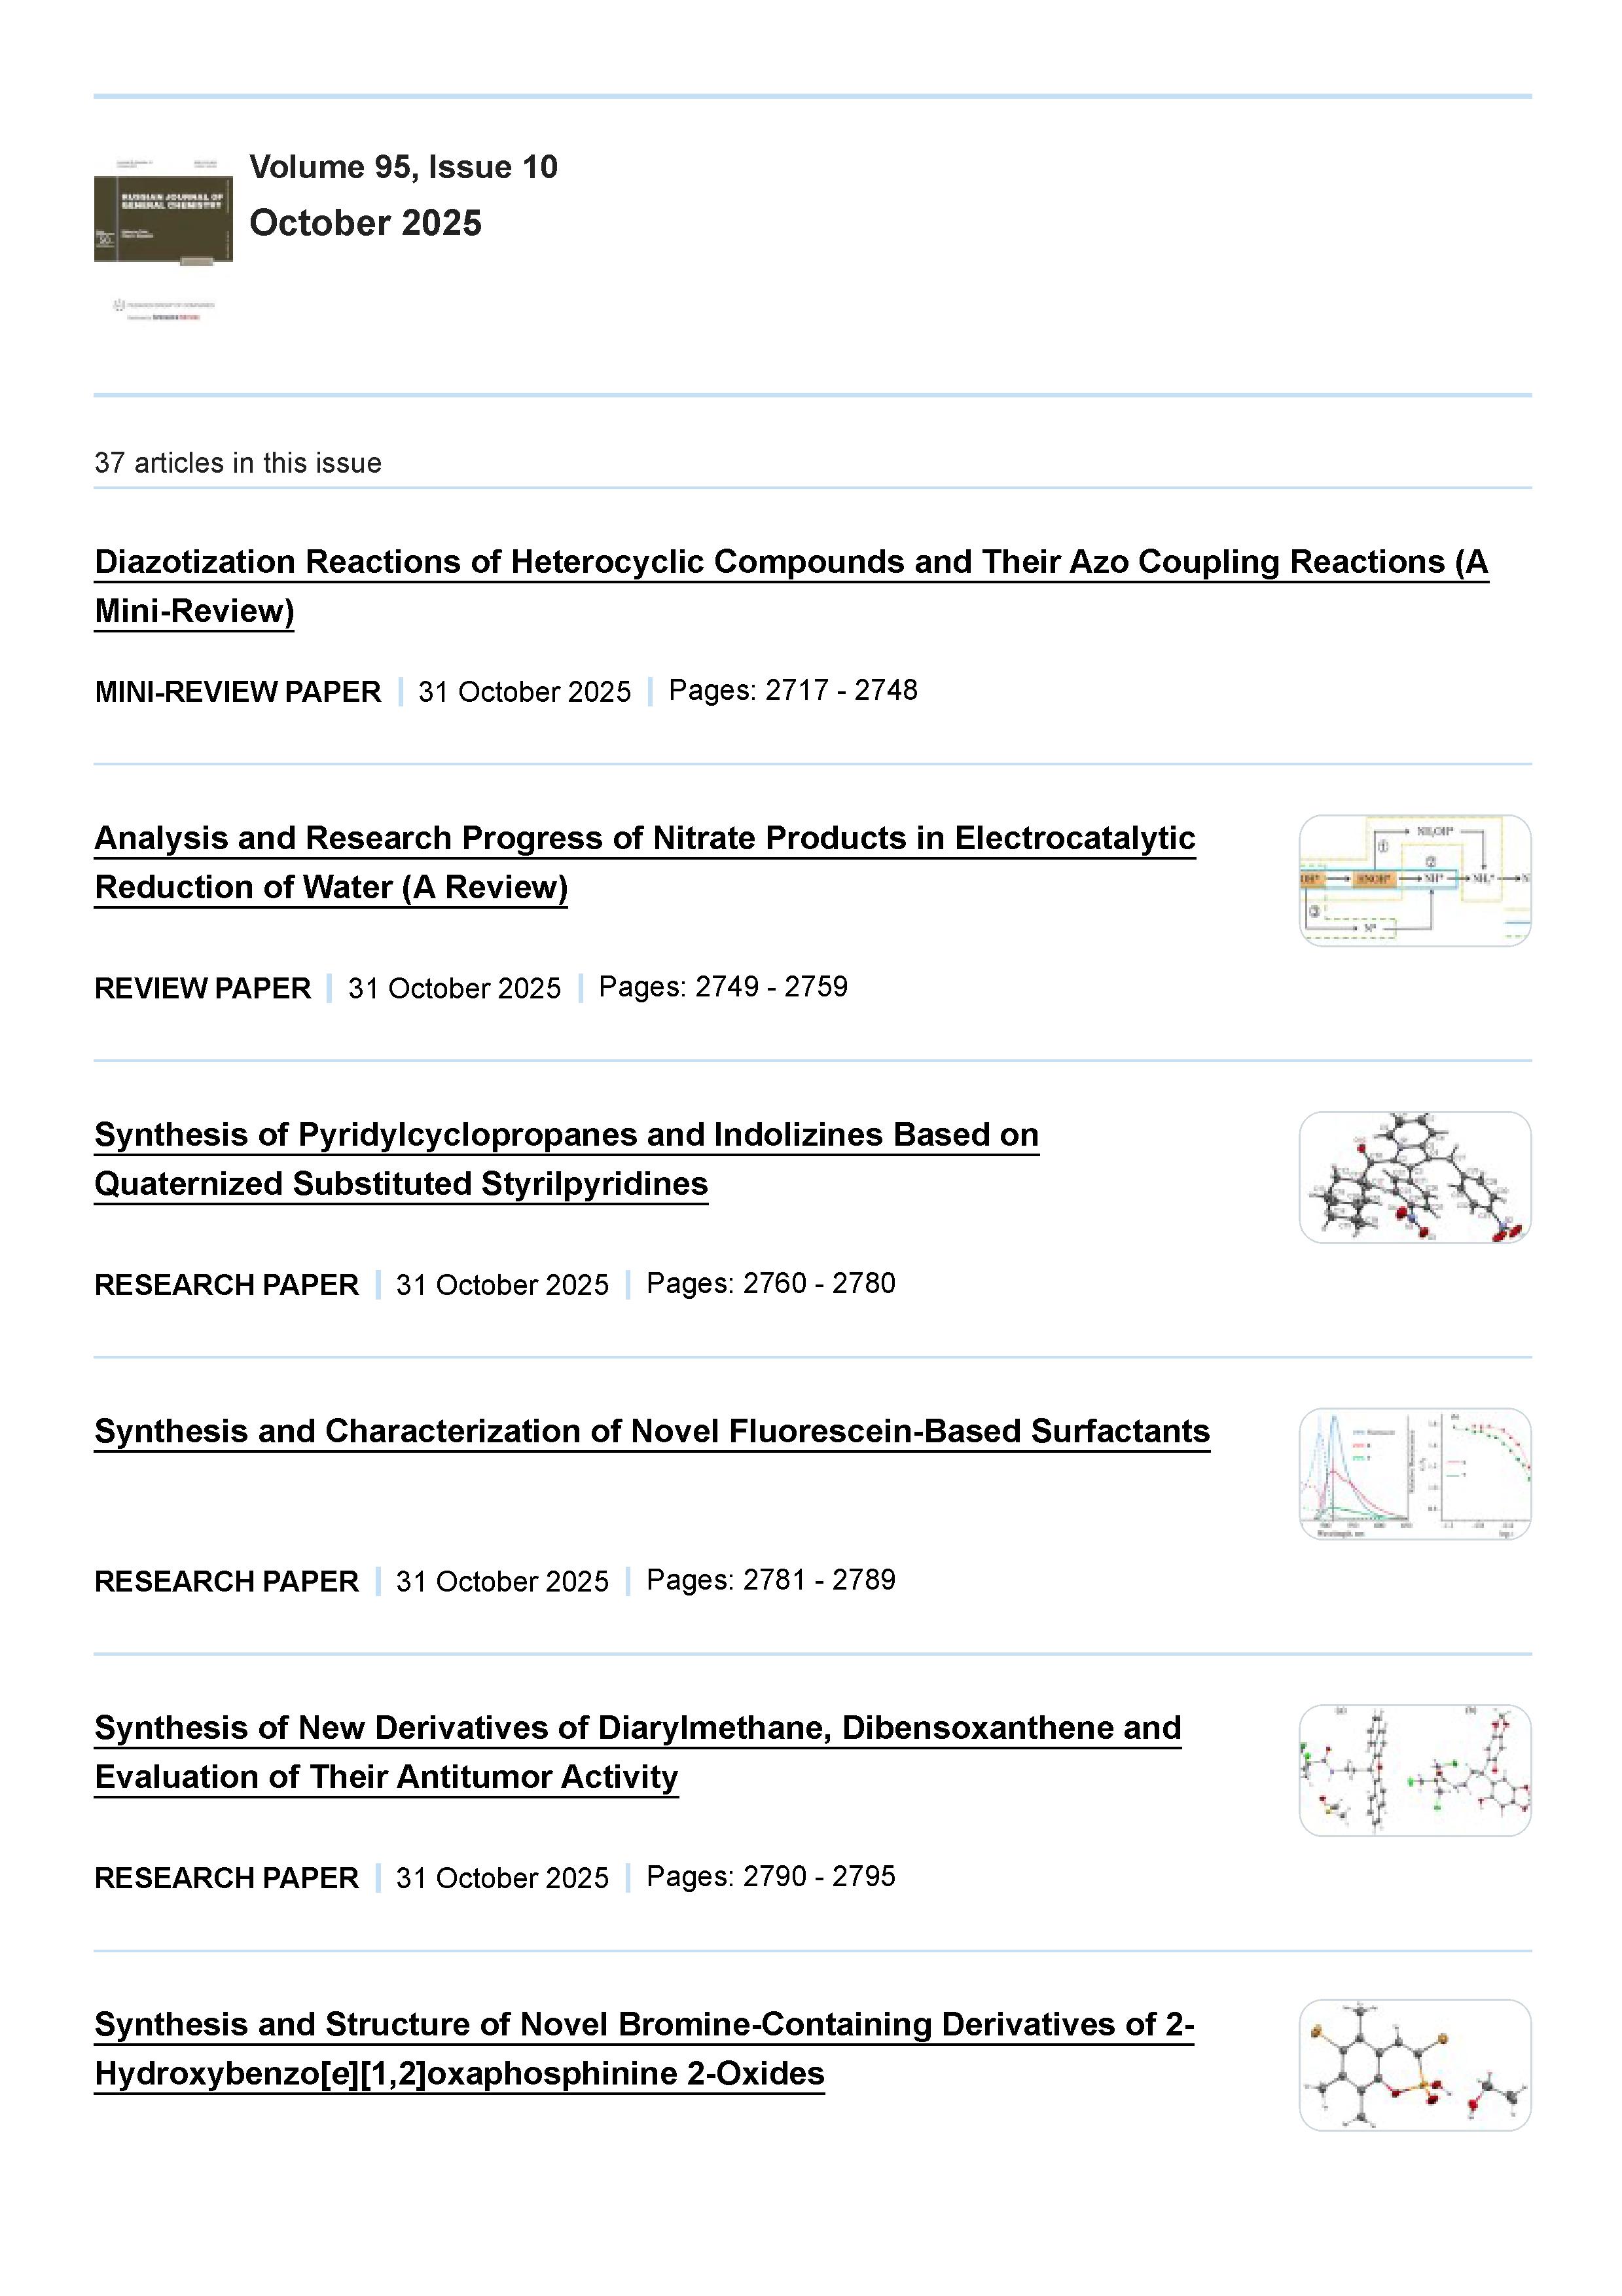Image resolution: width=1622 pixels, height=2296 pixels.
Task: Click the fluorescence spectra graph thumbnail
Action: (1414, 1474)
